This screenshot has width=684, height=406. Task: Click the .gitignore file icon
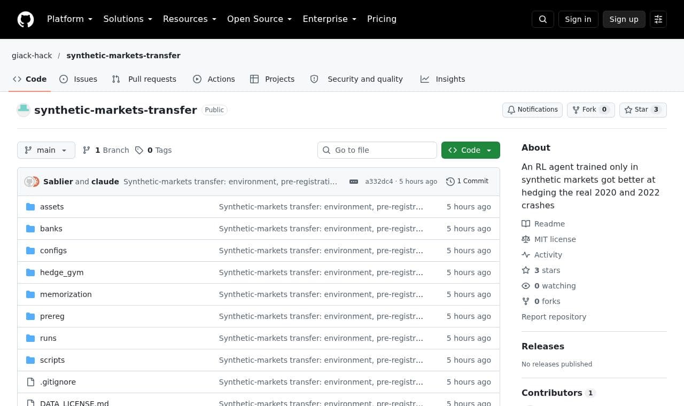(x=30, y=382)
